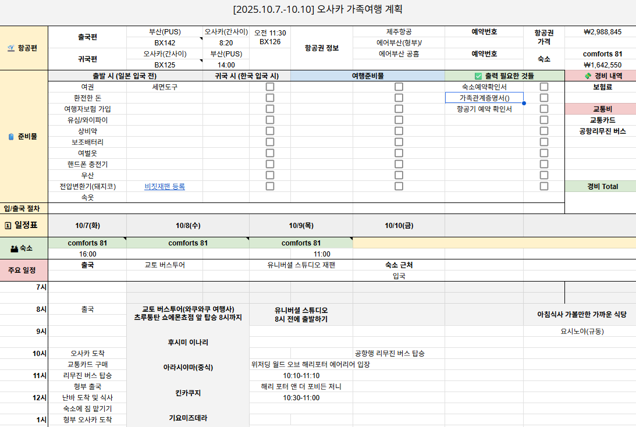Open the 비짓재팬 등록 link
Viewport: 636px width, 427px height.
[x=165, y=187]
